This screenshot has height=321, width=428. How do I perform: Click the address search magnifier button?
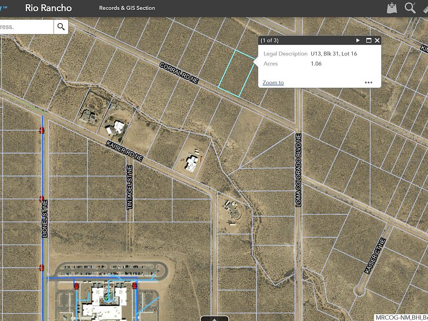click(x=61, y=27)
